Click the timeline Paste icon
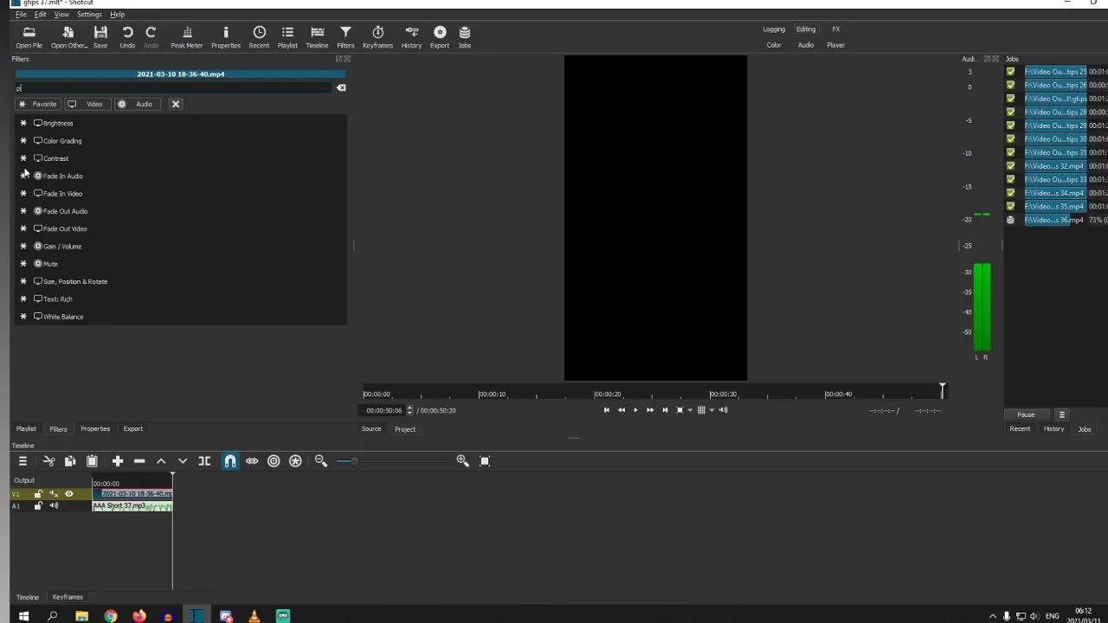 [x=92, y=461]
